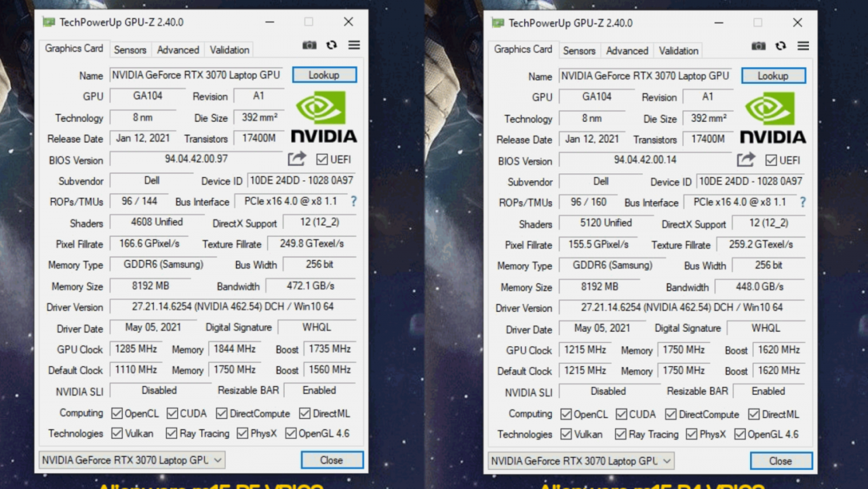Click the Resizable BAR Enabled value in the right window
868x489 pixels.
point(768,391)
